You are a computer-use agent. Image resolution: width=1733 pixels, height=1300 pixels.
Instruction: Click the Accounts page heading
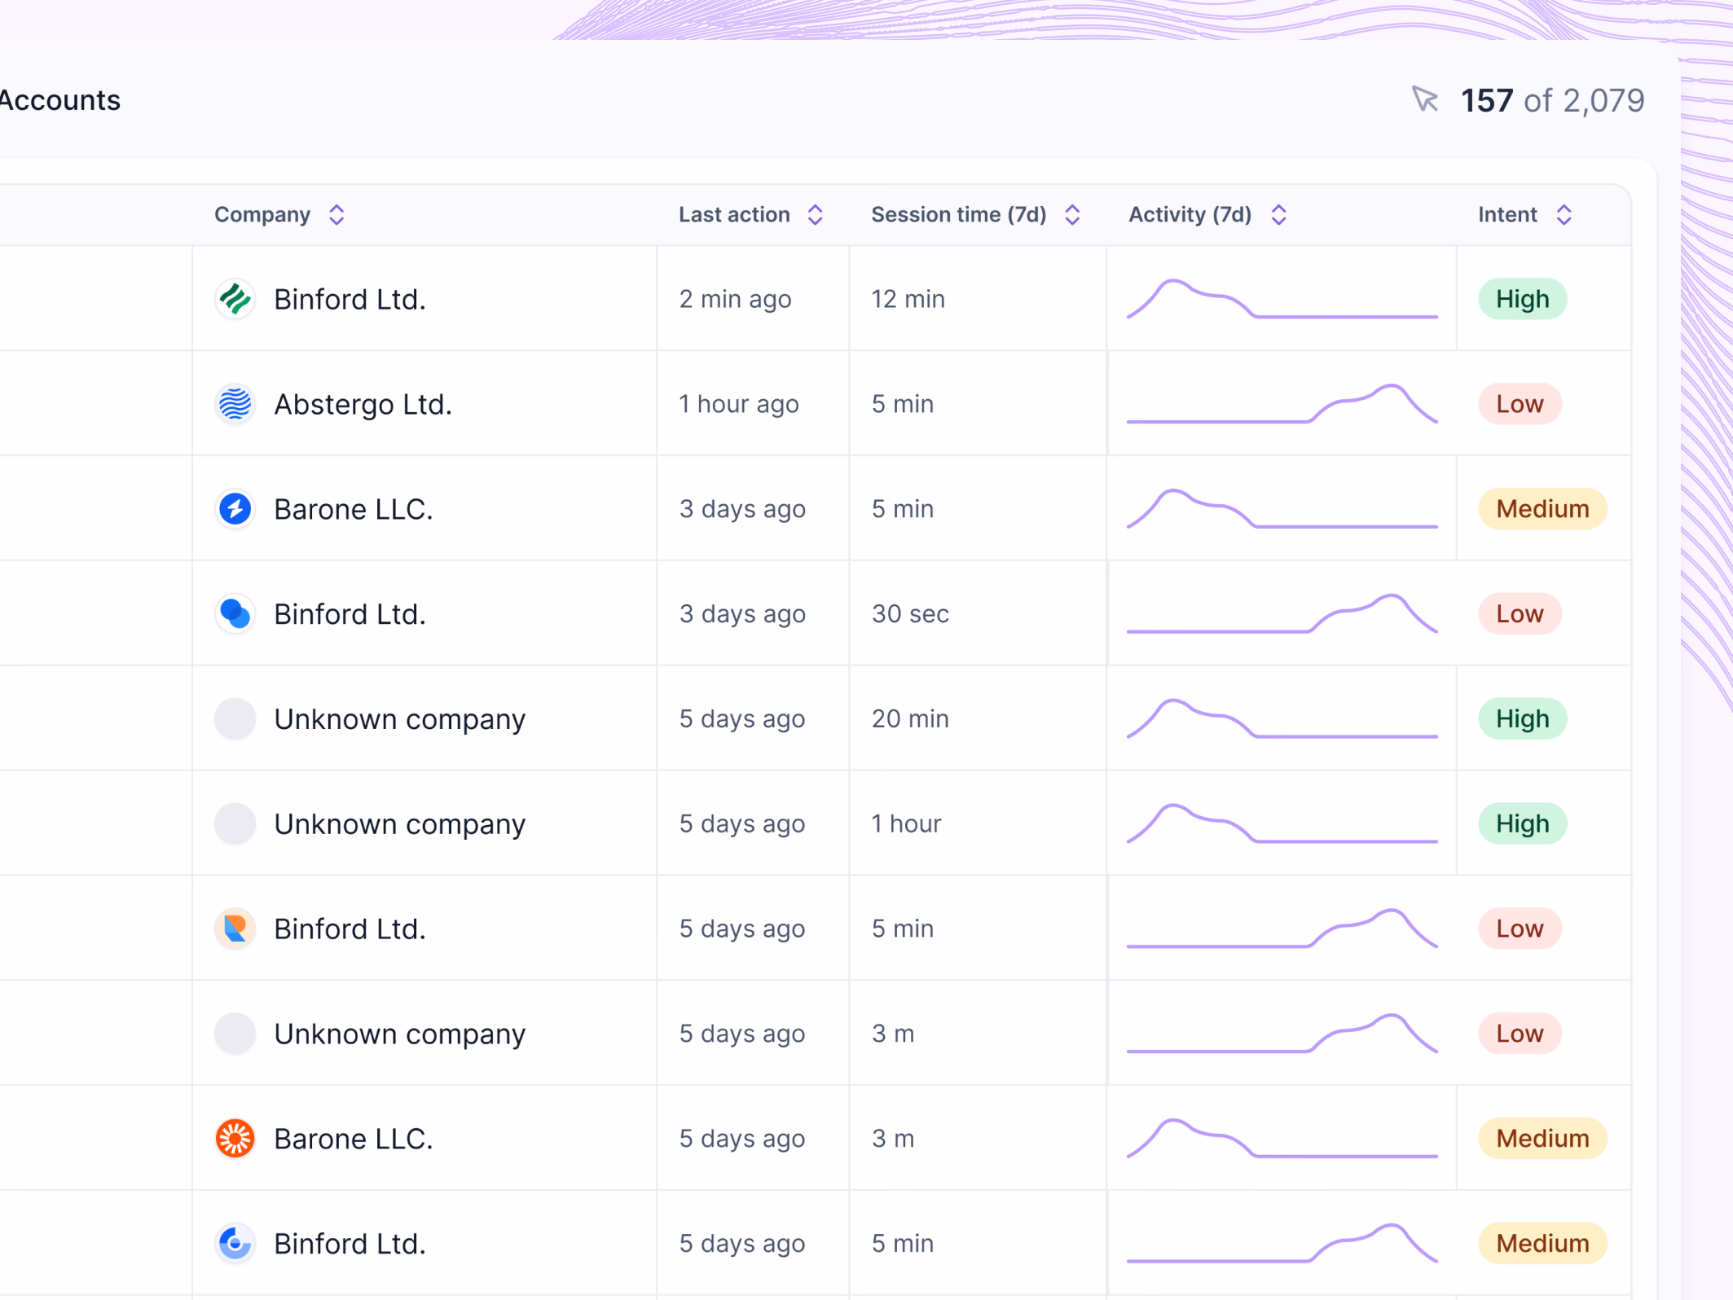(x=59, y=100)
